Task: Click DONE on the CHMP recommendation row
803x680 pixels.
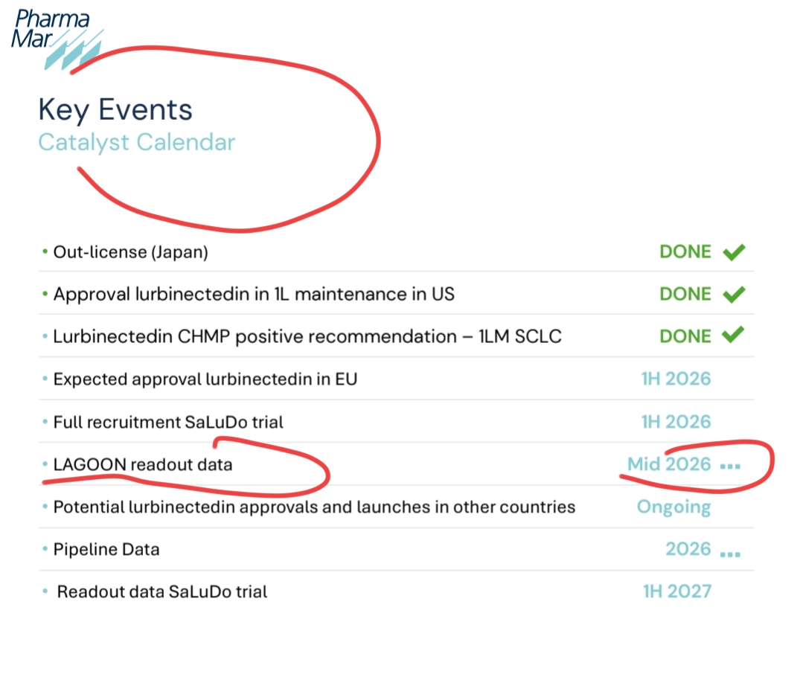Action: pos(685,336)
